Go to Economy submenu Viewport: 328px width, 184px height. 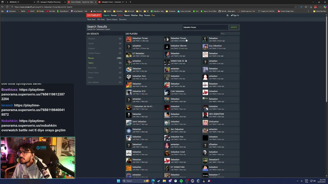click(x=123, y=19)
